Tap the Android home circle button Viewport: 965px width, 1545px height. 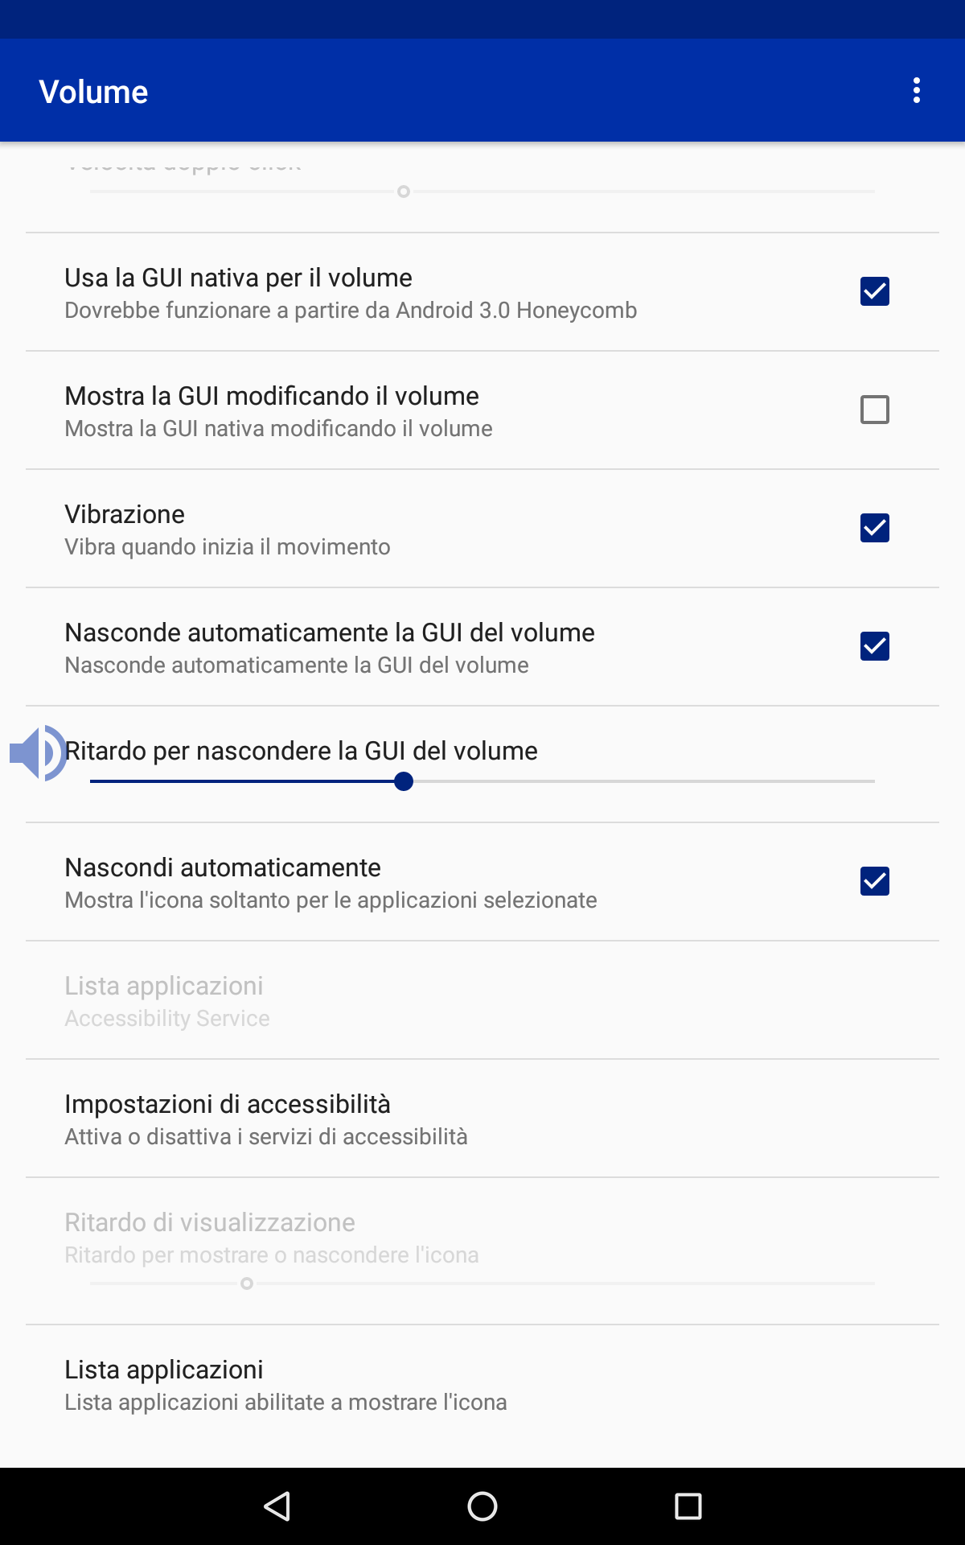(x=482, y=1506)
